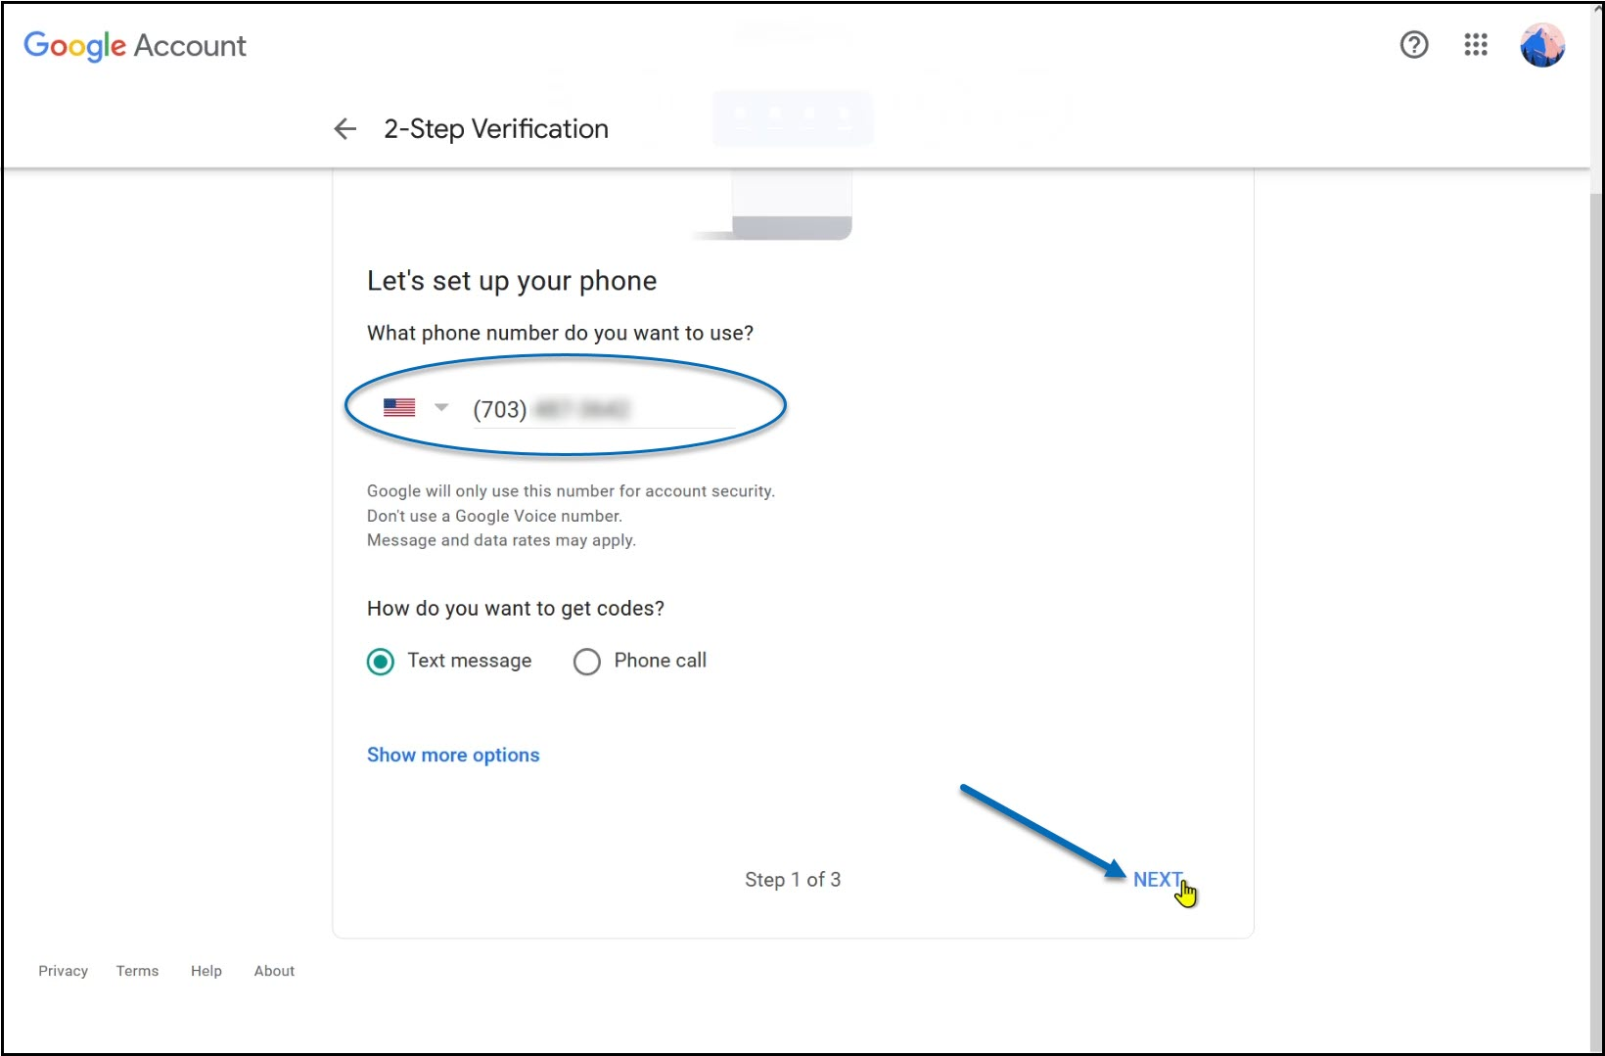Click the 2-Step Verification page title
Viewport: 1605px width, 1056px height.
pos(496,129)
